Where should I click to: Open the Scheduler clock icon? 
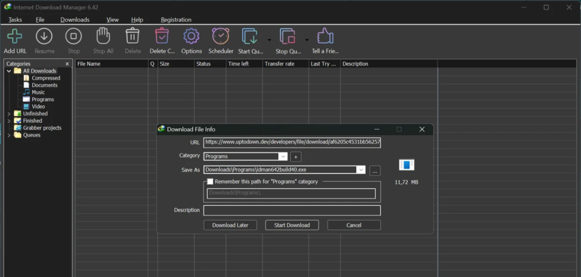[x=221, y=37]
